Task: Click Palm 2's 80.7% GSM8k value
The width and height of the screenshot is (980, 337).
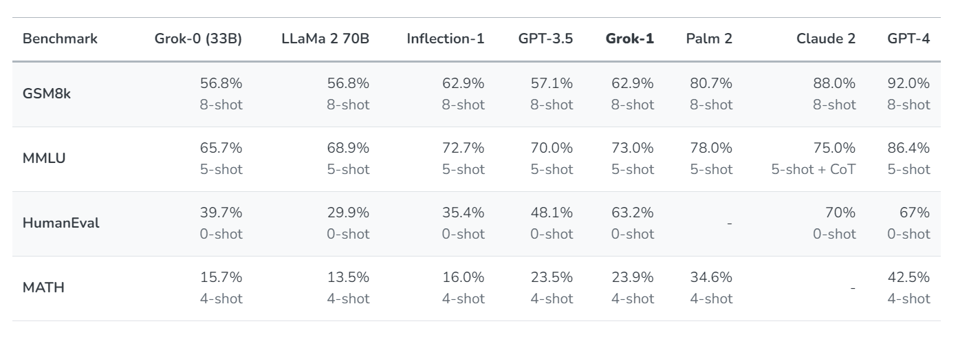Action: [711, 84]
